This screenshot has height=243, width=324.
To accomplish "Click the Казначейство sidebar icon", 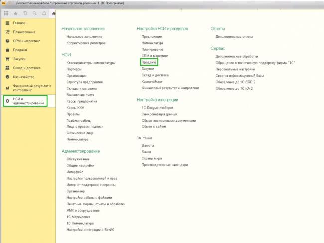I will click(x=7, y=77).
